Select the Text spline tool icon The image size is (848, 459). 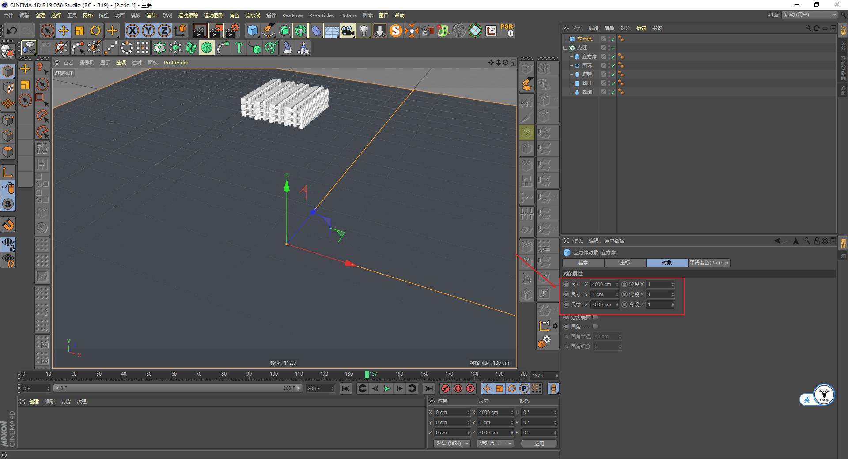[x=239, y=48]
